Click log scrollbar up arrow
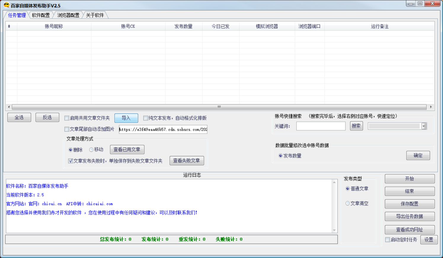The height and width of the screenshot is (258, 443). point(334,182)
